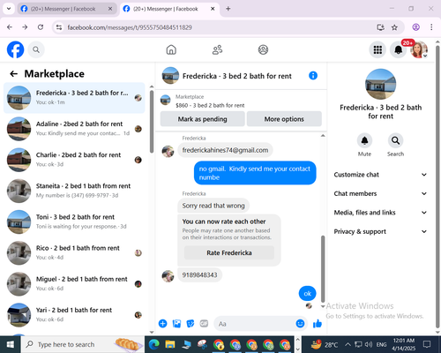Reload the page
This screenshot has width=441, height=353.
(x=41, y=27)
